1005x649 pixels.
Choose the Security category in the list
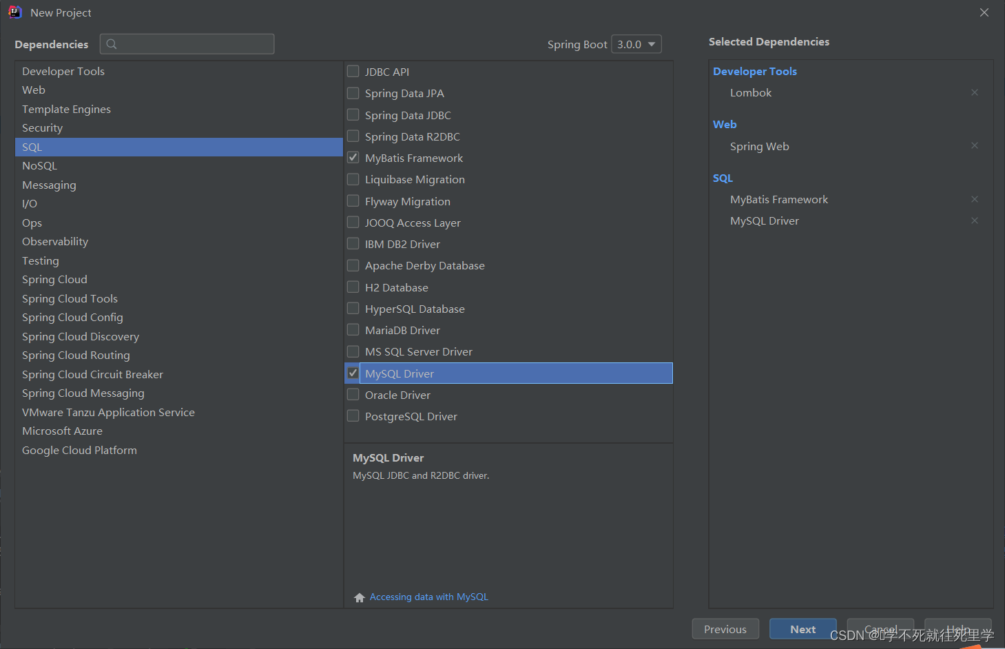pos(42,128)
